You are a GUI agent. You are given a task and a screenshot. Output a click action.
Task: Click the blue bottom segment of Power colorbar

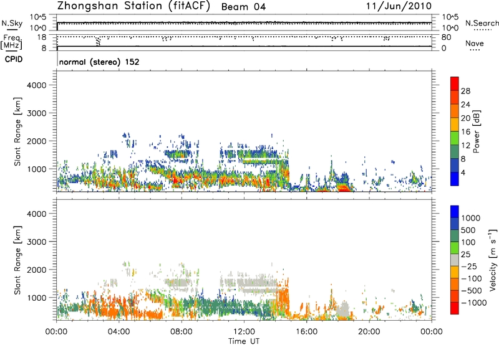[x=455, y=179]
